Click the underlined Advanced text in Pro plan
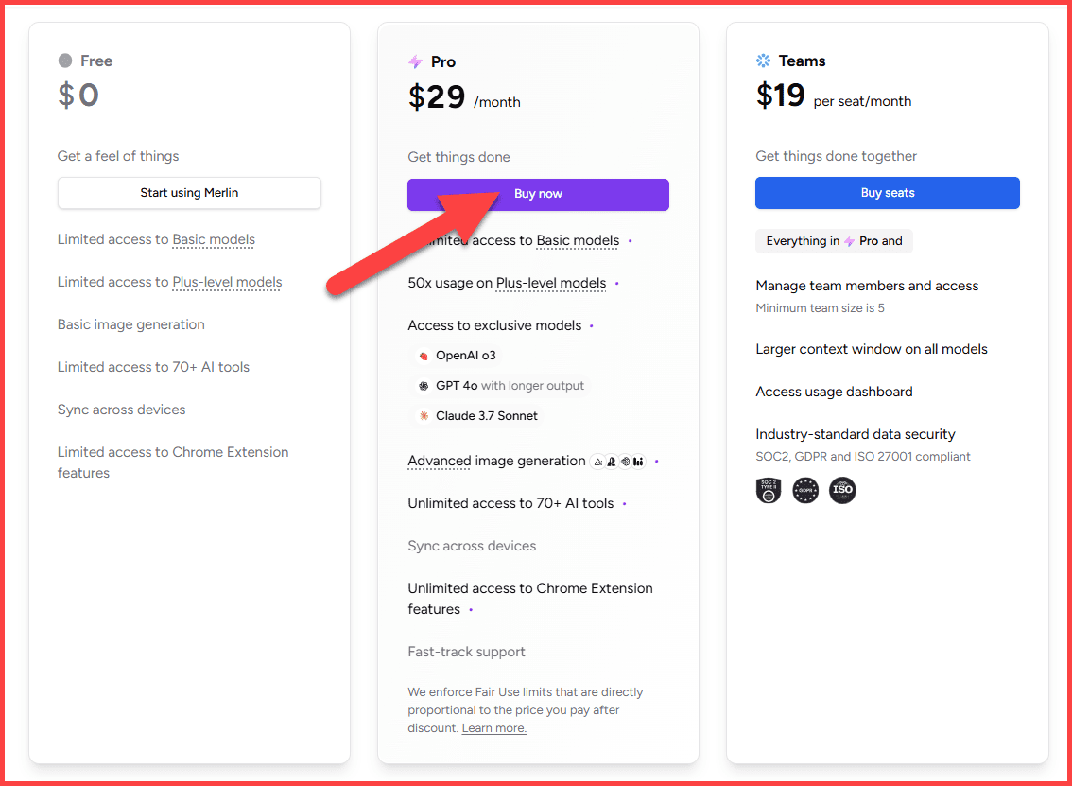Image resolution: width=1072 pixels, height=786 pixels. 440,461
